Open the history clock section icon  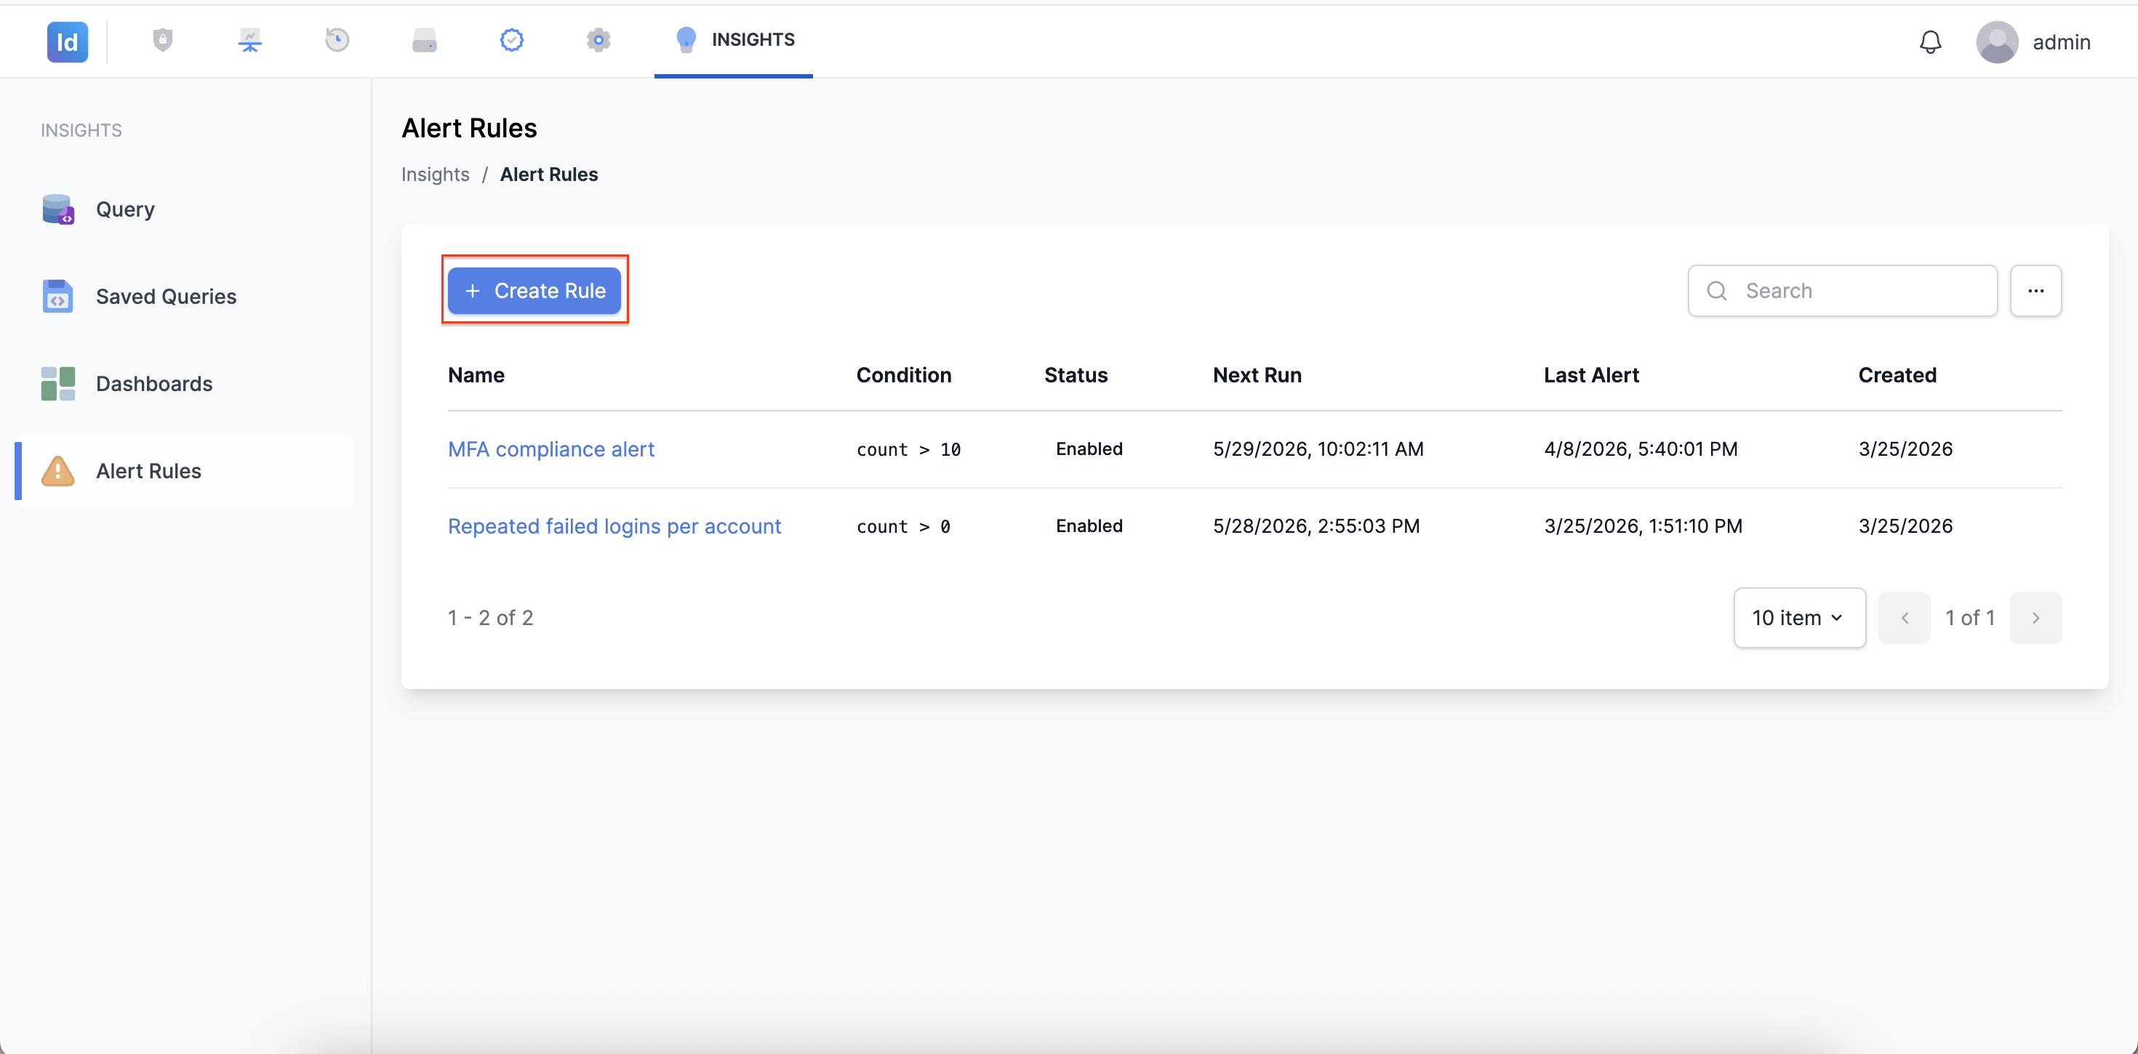(x=337, y=40)
